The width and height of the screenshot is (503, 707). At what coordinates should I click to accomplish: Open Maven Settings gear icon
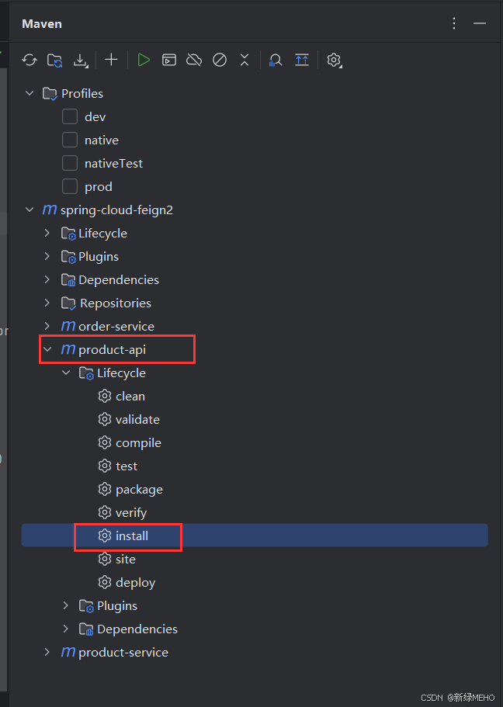(334, 60)
